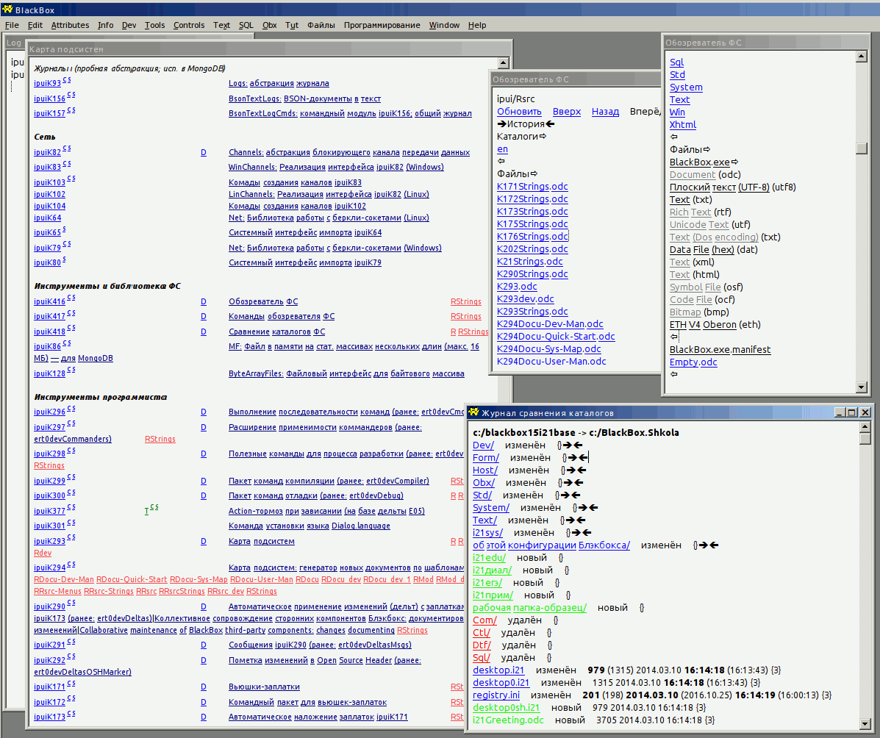Open the Attributes menu
The width and height of the screenshot is (880, 738).
tap(70, 25)
